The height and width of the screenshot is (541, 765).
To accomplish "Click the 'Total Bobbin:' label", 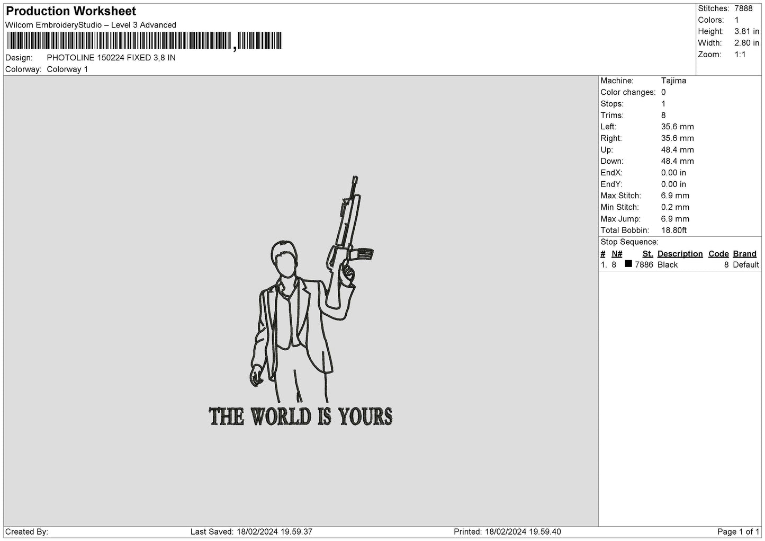I will click(x=625, y=230).
